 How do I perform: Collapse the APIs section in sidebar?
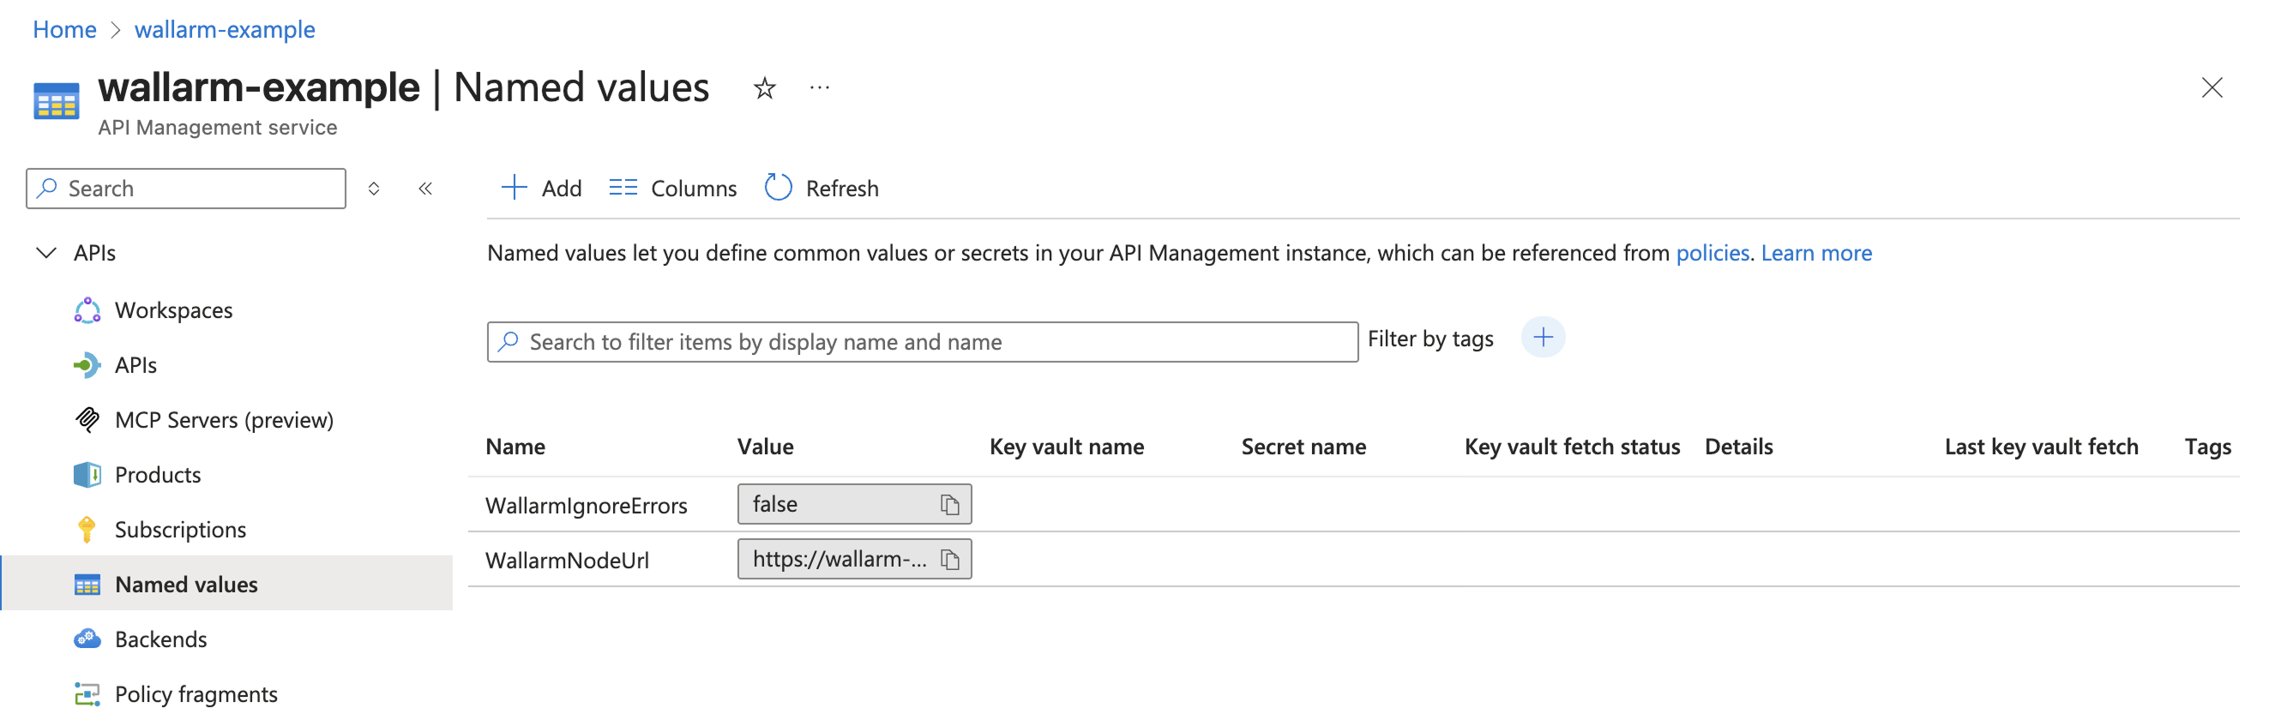(46, 254)
